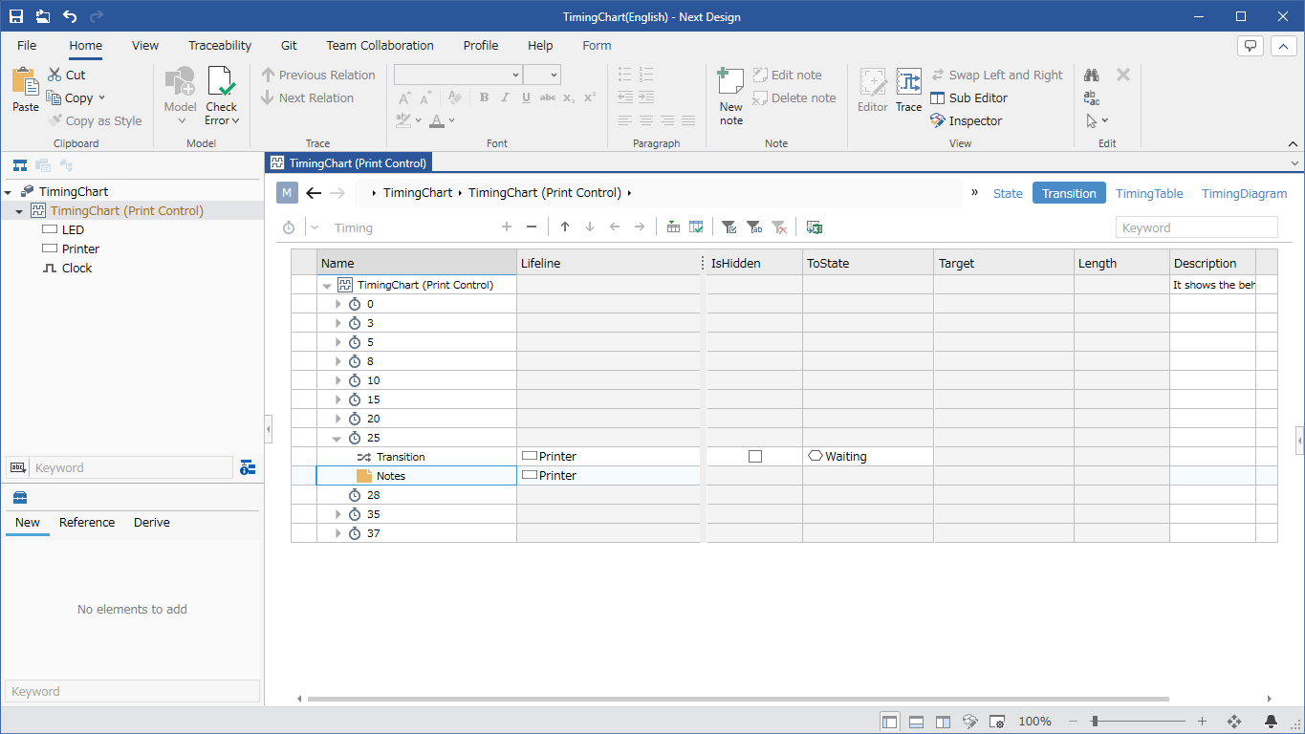Viewport: 1305px width, 734px height.
Task: Click the filter with checkbox icon
Action: click(729, 227)
